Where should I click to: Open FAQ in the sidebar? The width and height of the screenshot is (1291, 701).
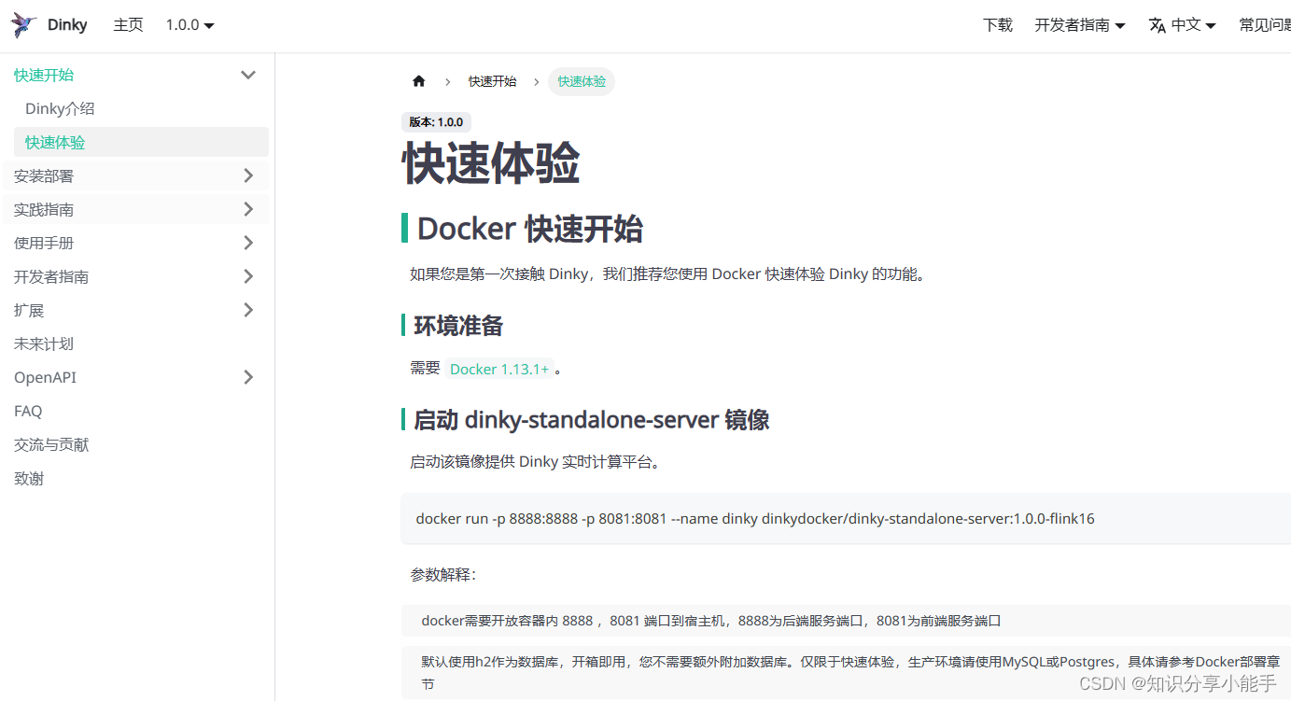(x=28, y=411)
